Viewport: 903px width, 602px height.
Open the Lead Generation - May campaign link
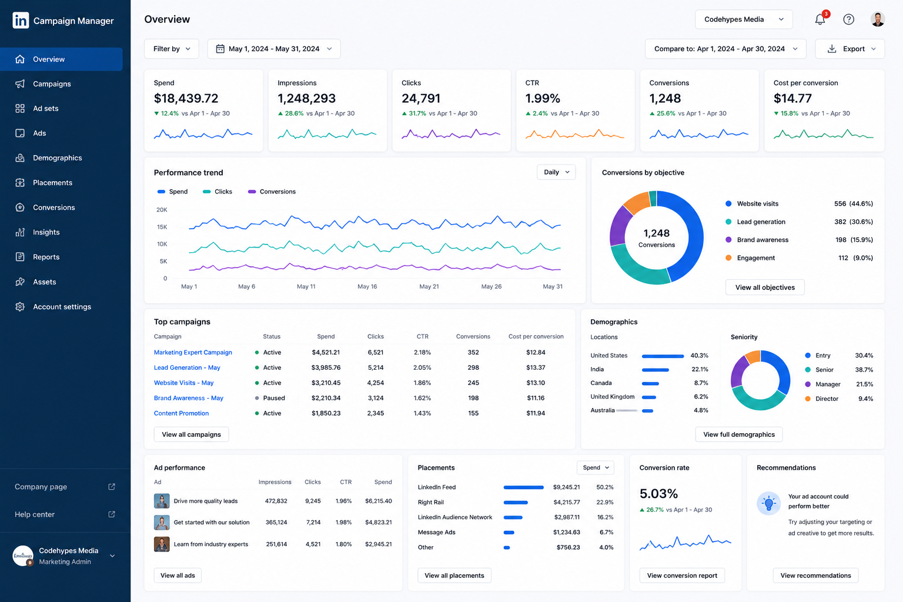click(x=187, y=368)
